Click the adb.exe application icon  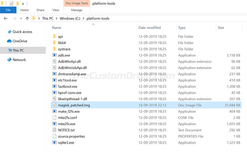coord(54,55)
